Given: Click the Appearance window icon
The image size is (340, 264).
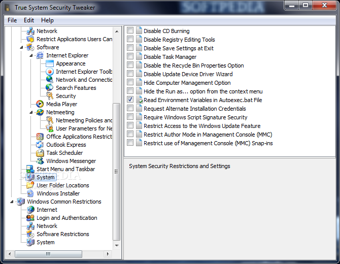Looking at the screenshot, I should click(x=50, y=63).
